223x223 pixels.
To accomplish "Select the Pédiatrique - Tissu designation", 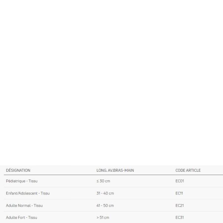I will [x=22, y=181].
